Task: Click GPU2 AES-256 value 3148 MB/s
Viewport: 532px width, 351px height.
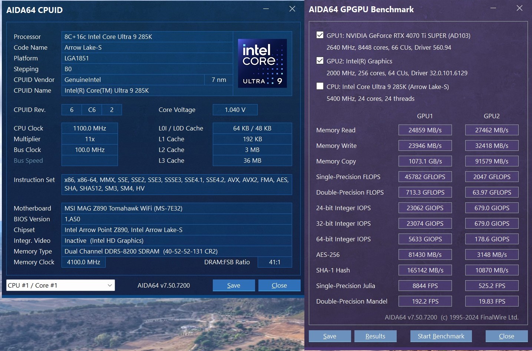Action: coord(492,255)
